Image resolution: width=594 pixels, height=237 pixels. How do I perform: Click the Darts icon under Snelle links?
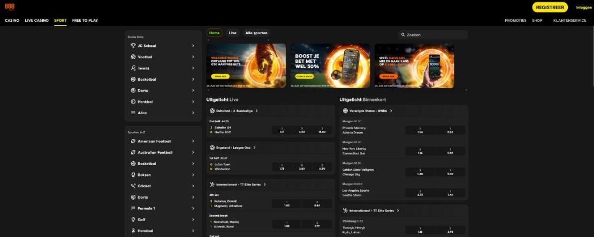tap(133, 91)
